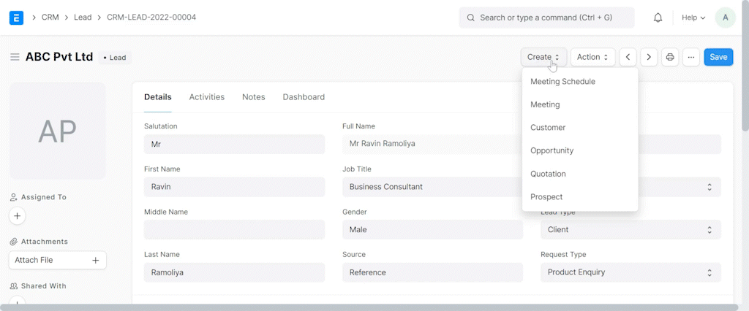Image resolution: width=749 pixels, height=311 pixels.
Task: Click the Job Title input field
Action: pyautogui.click(x=432, y=187)
